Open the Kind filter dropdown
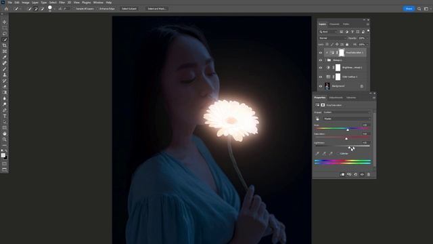 (x=329, y=32)
